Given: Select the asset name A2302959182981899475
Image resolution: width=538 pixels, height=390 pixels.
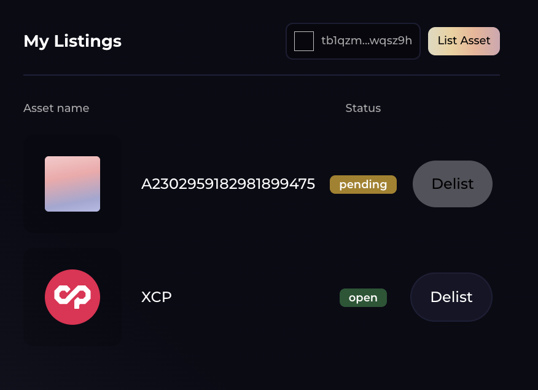Looking at the screenshot, I should point(228,183).
